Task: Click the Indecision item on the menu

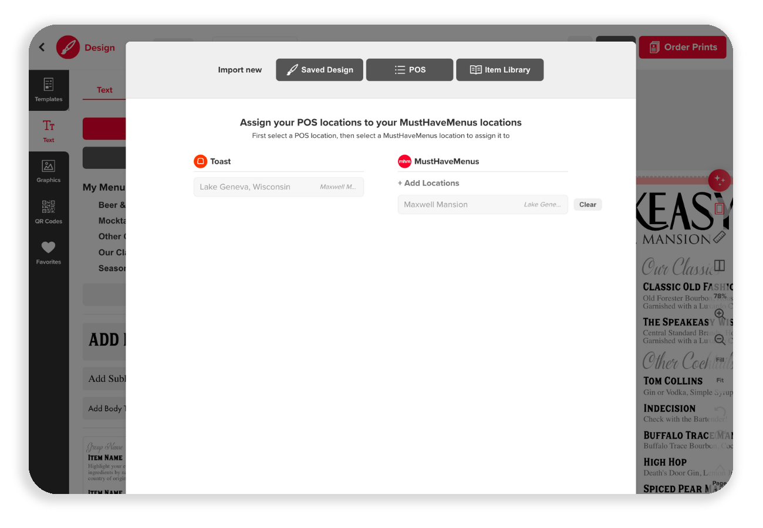Action: (669, 408)
